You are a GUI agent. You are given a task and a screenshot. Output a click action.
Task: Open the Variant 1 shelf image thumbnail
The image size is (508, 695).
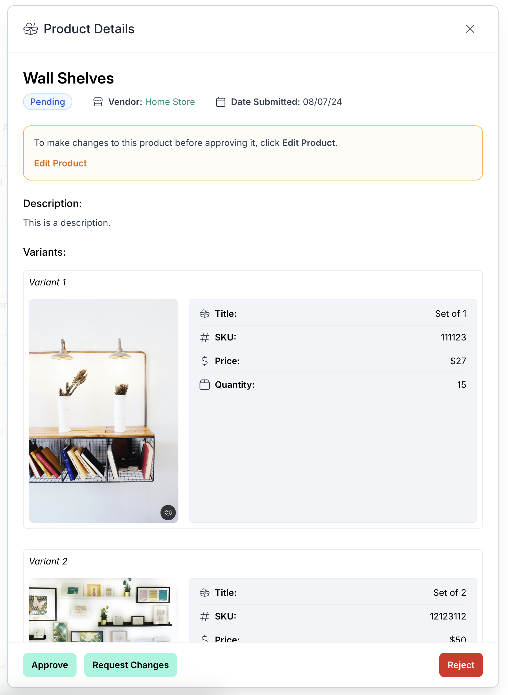click(103, 411)
